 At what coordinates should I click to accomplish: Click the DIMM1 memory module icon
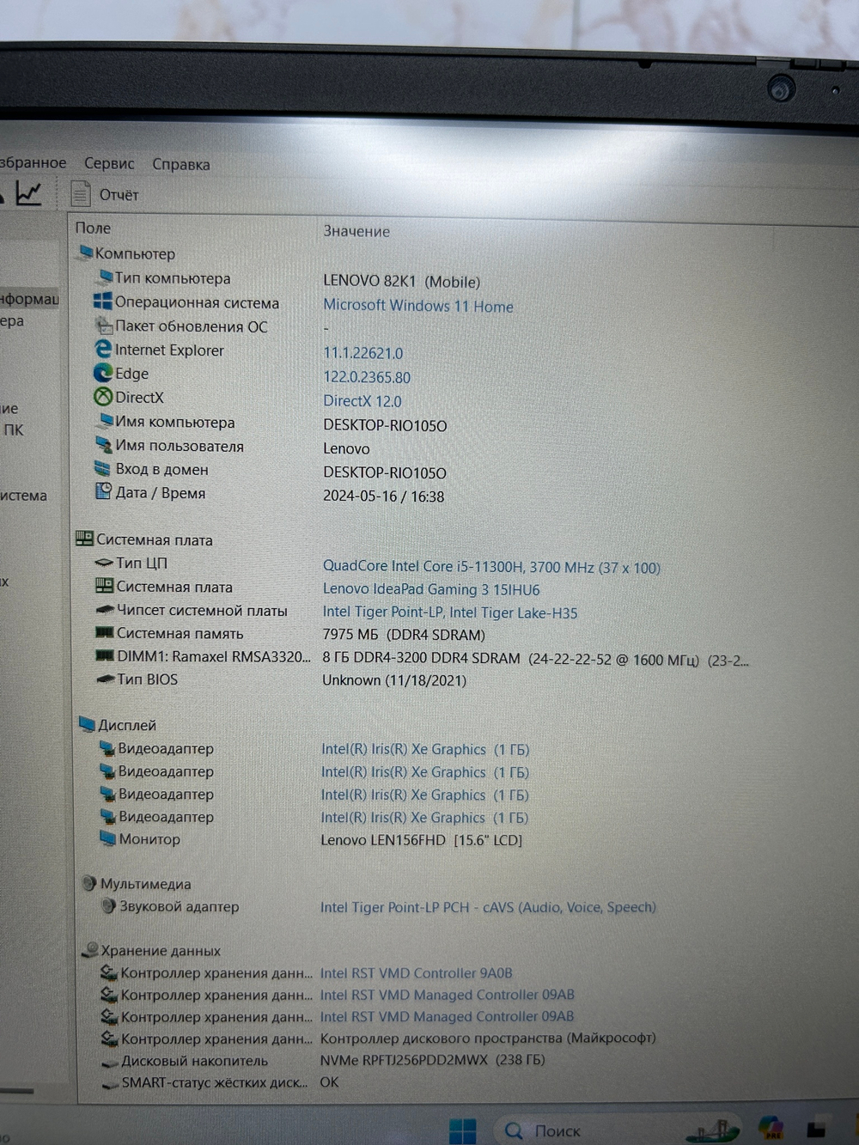(105, 655)
